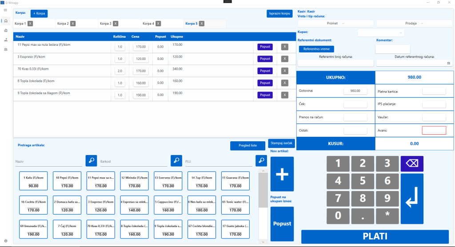This screenshot has width=455, height=247.
Task: Add a new article with the plus button
Action: click(x=282, y=174)
